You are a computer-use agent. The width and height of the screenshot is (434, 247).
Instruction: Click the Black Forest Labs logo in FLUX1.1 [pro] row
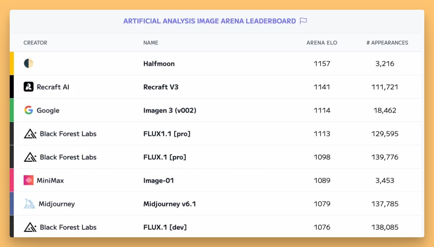pos(30,134)
